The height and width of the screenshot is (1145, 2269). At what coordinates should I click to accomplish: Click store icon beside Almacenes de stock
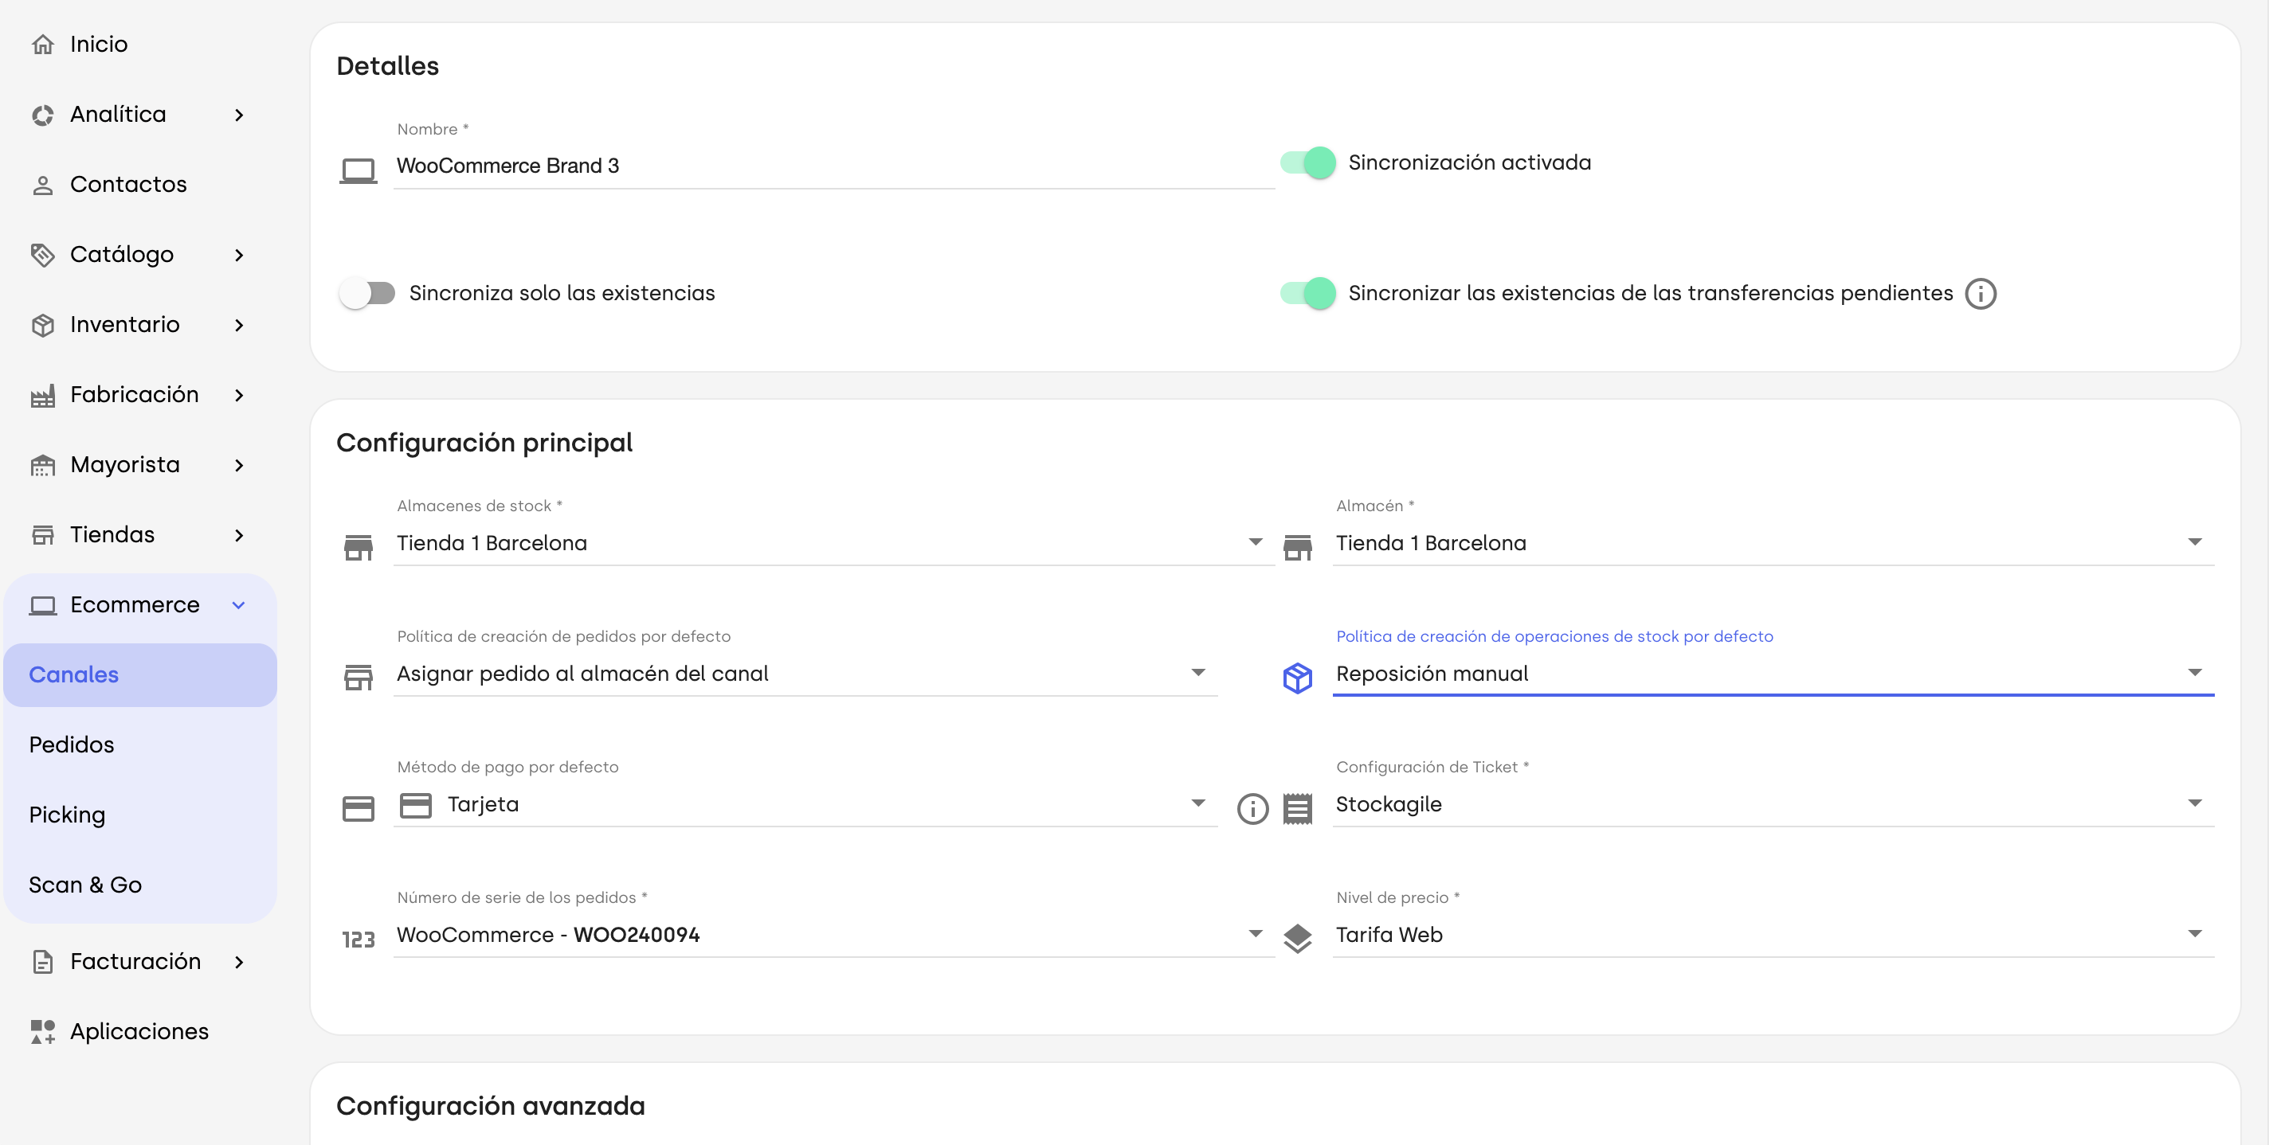(x=359, y=547)
